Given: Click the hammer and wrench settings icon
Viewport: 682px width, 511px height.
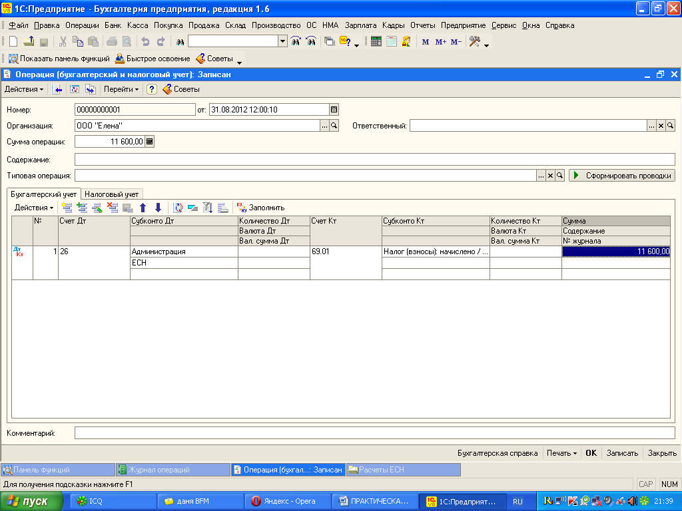Looking at the screenshot, I should (474, 42).
